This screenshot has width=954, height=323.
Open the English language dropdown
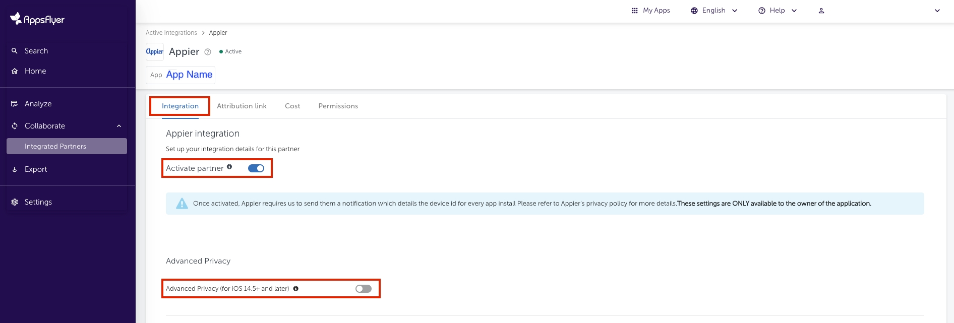tap(714, 11)
